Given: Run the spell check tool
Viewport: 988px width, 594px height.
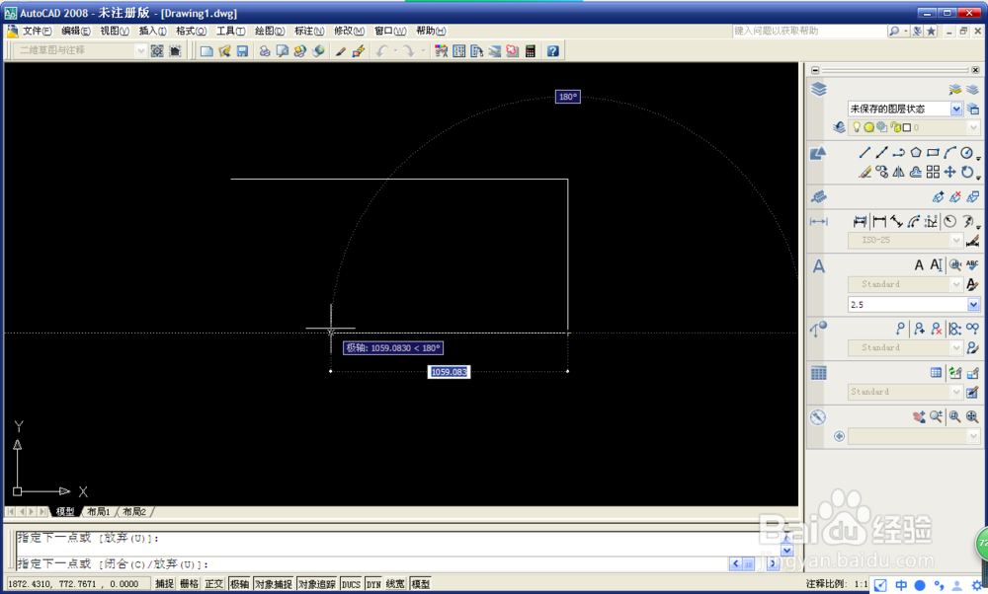Looking at the screenshot, I should pos(972,264).
